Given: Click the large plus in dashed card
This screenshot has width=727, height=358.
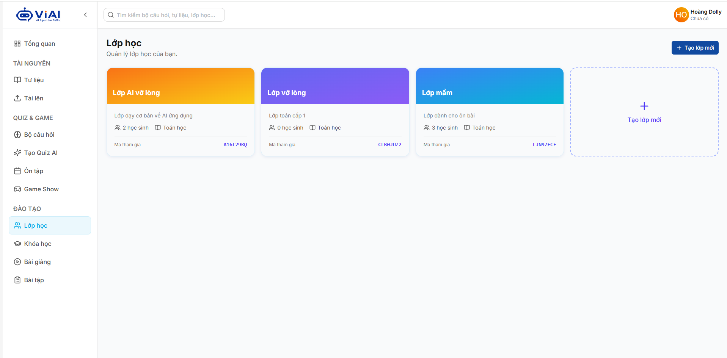Looking at the screenshot, I should pyautogui.click(x=644, y=106).
